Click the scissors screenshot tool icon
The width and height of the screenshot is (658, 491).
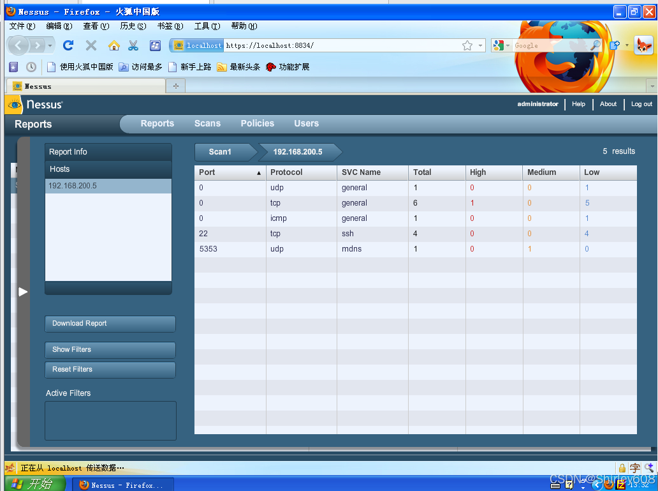tap(133, 45)
